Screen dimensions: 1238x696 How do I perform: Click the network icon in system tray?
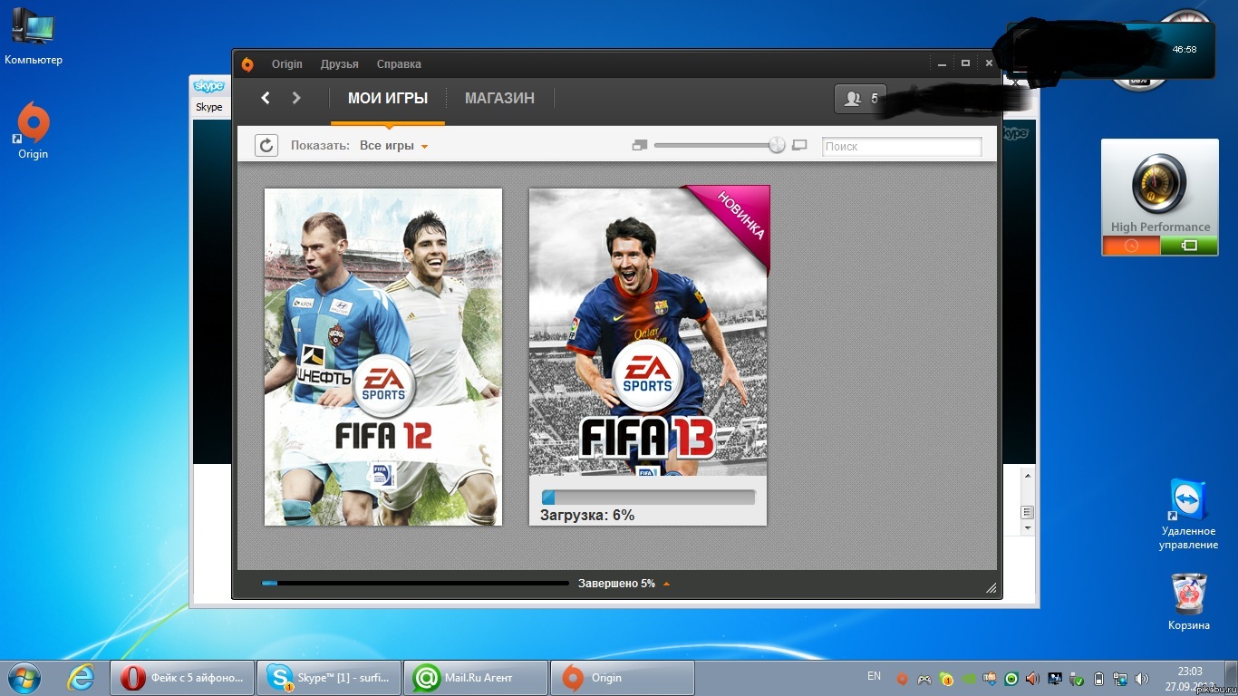1120,679
